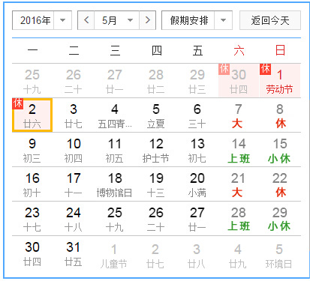Viewport: 310px width, 281px height.
Task: Click the 三 Wednesday column header
Action: point(115,51)
